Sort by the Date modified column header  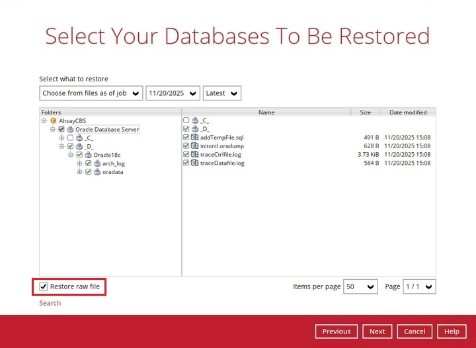tap(408, 112)
